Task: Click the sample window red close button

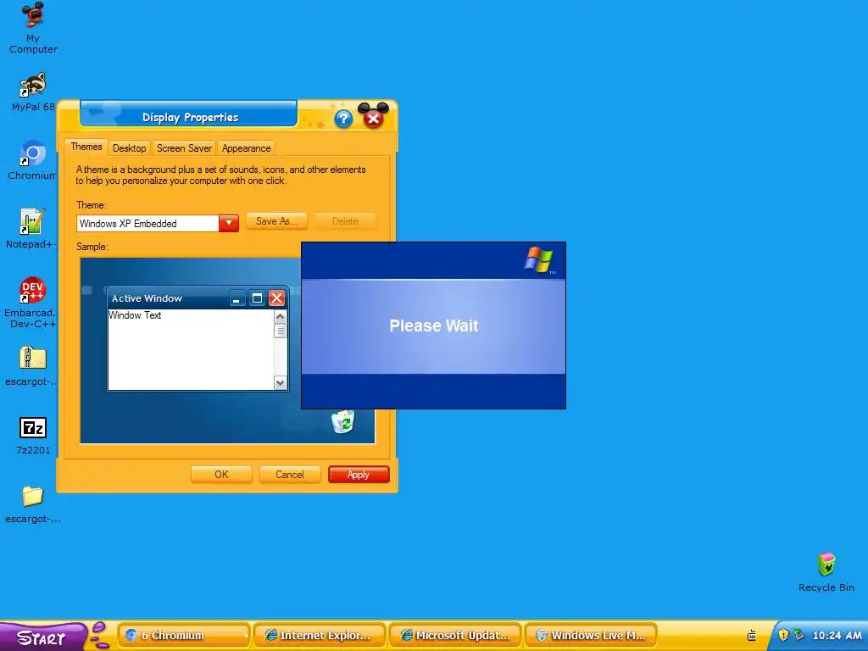Action: pos(277,299)
